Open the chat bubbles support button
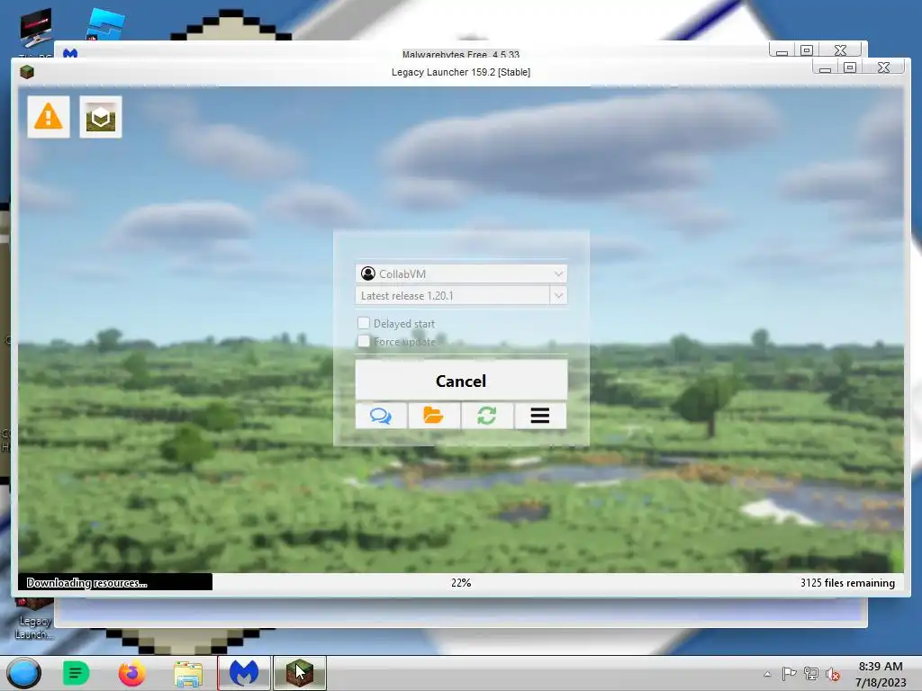Image resolution: width=922 pixels, height=691 pixels. [x=381, y=416]
